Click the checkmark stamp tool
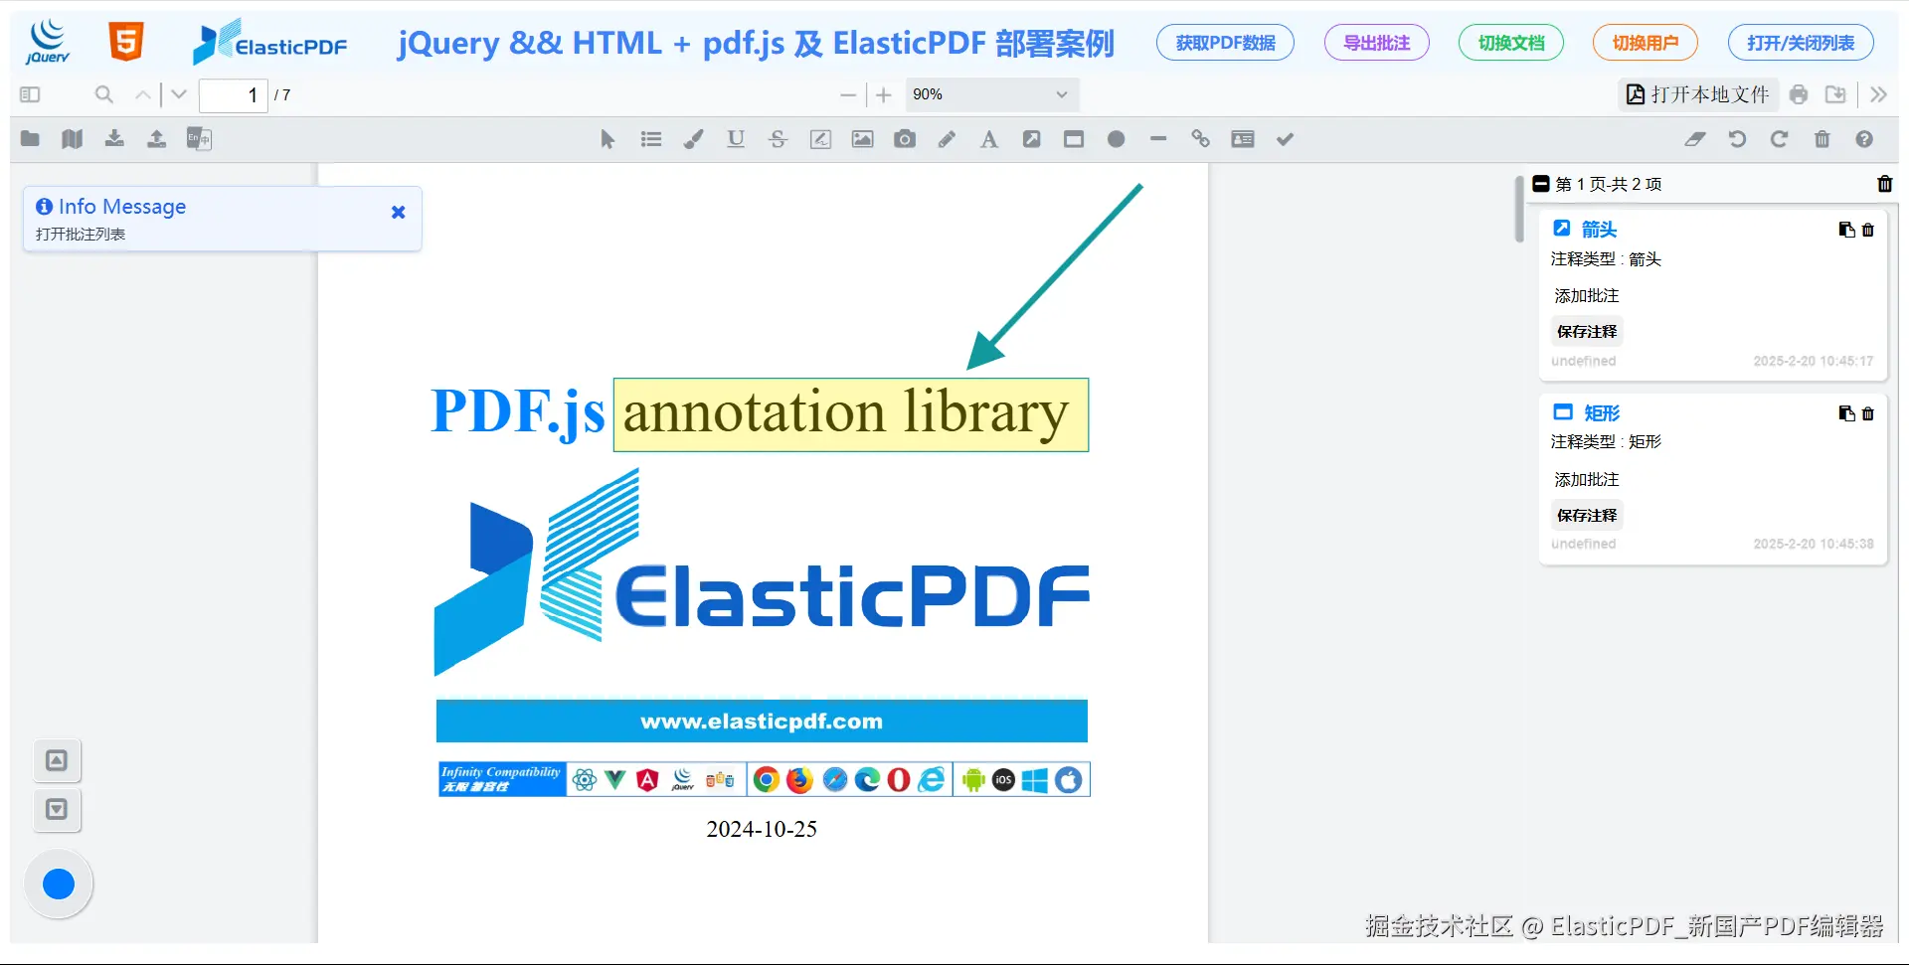 click(1286, 139)
